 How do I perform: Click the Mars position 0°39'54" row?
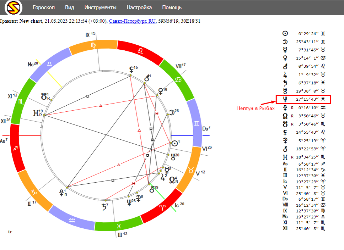point(304,66)
